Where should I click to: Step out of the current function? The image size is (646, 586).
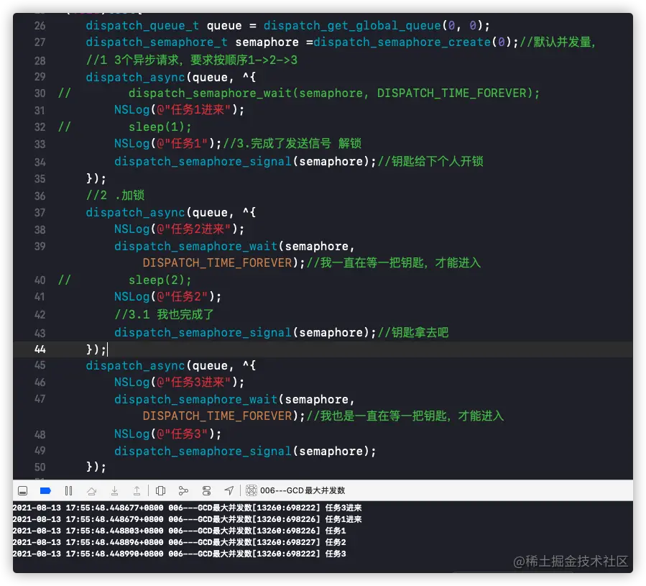tap(137, 491)
